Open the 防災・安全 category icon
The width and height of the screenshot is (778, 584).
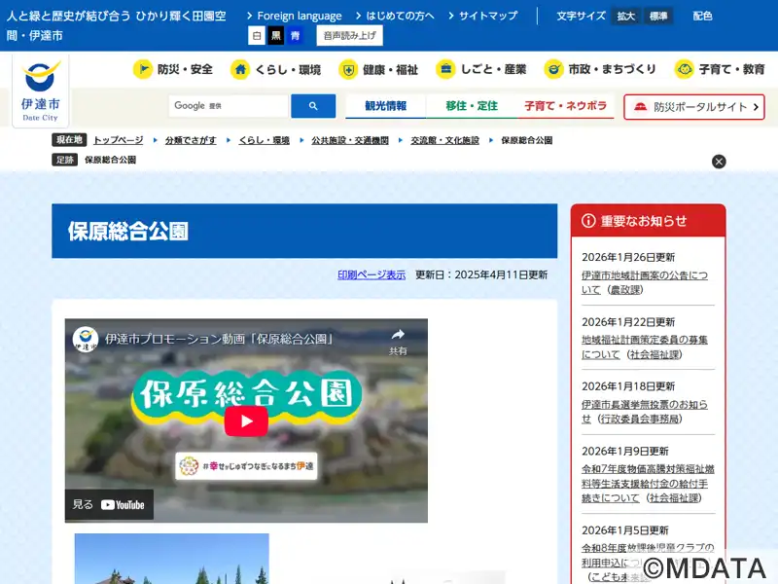[143, 69]
